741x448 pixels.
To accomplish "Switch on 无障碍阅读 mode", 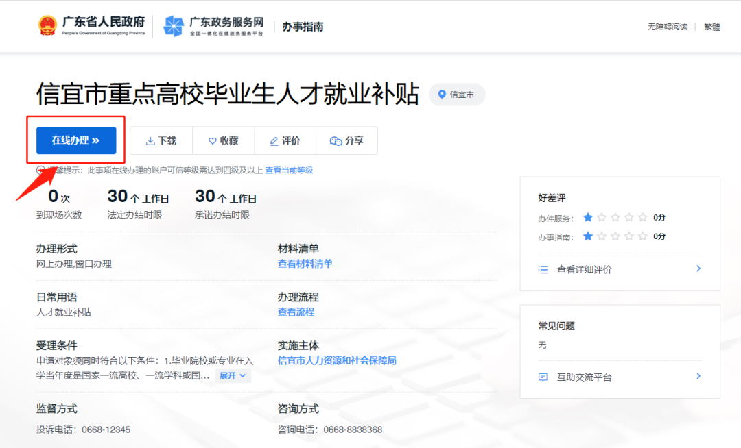I will (x=668, y=27).
